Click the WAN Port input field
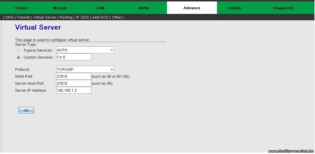 (x=74, y=76)
